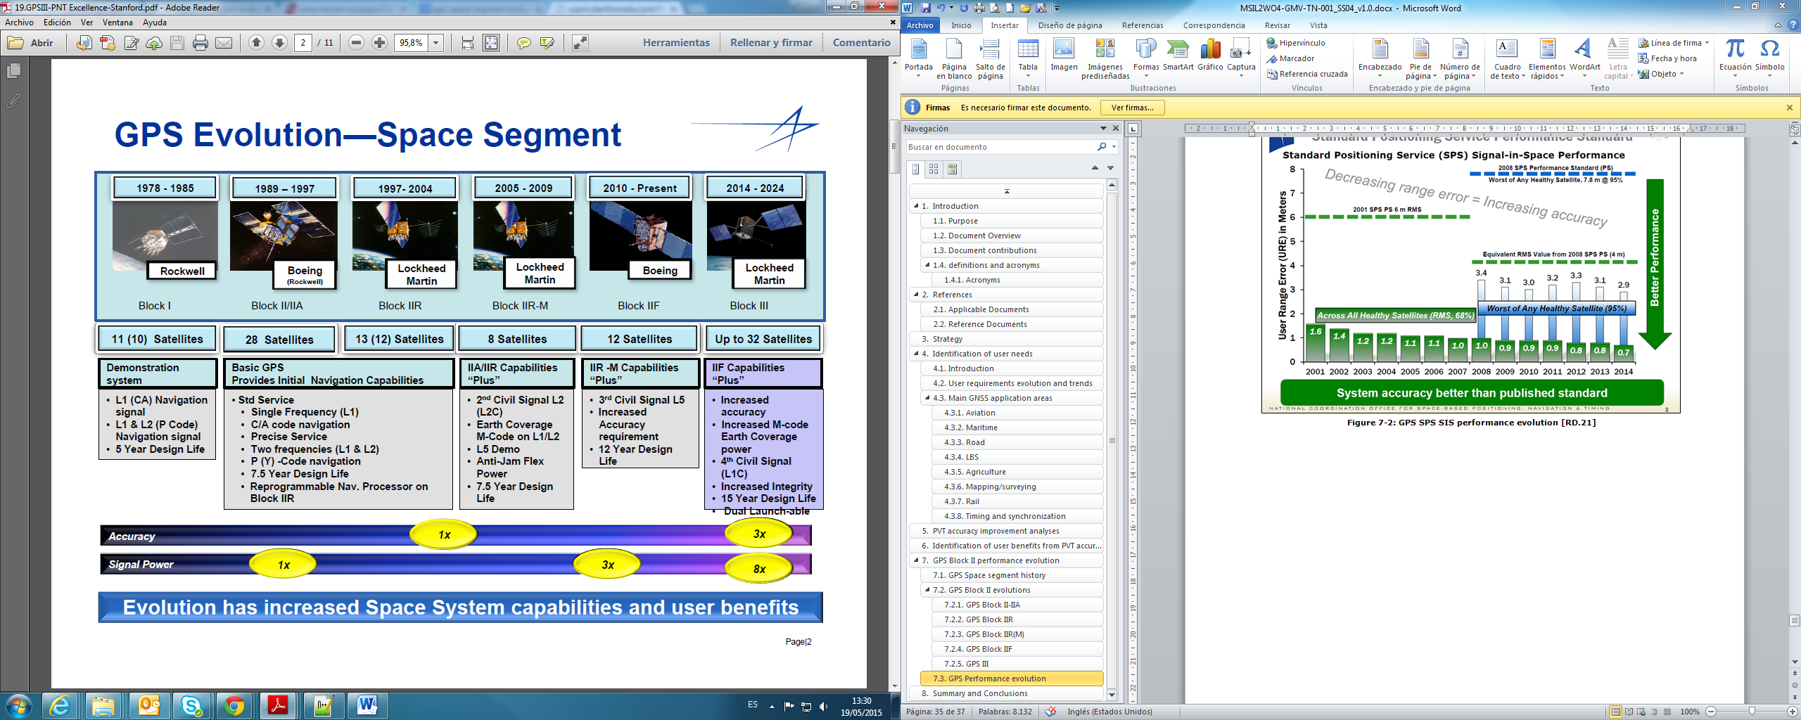Viewport: 1801px width, 720px height.
Task: Click the Símbolo omega icon
Action: pos(1769,59)
